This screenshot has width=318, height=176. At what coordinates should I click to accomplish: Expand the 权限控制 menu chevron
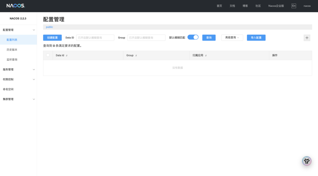(34, 79)
